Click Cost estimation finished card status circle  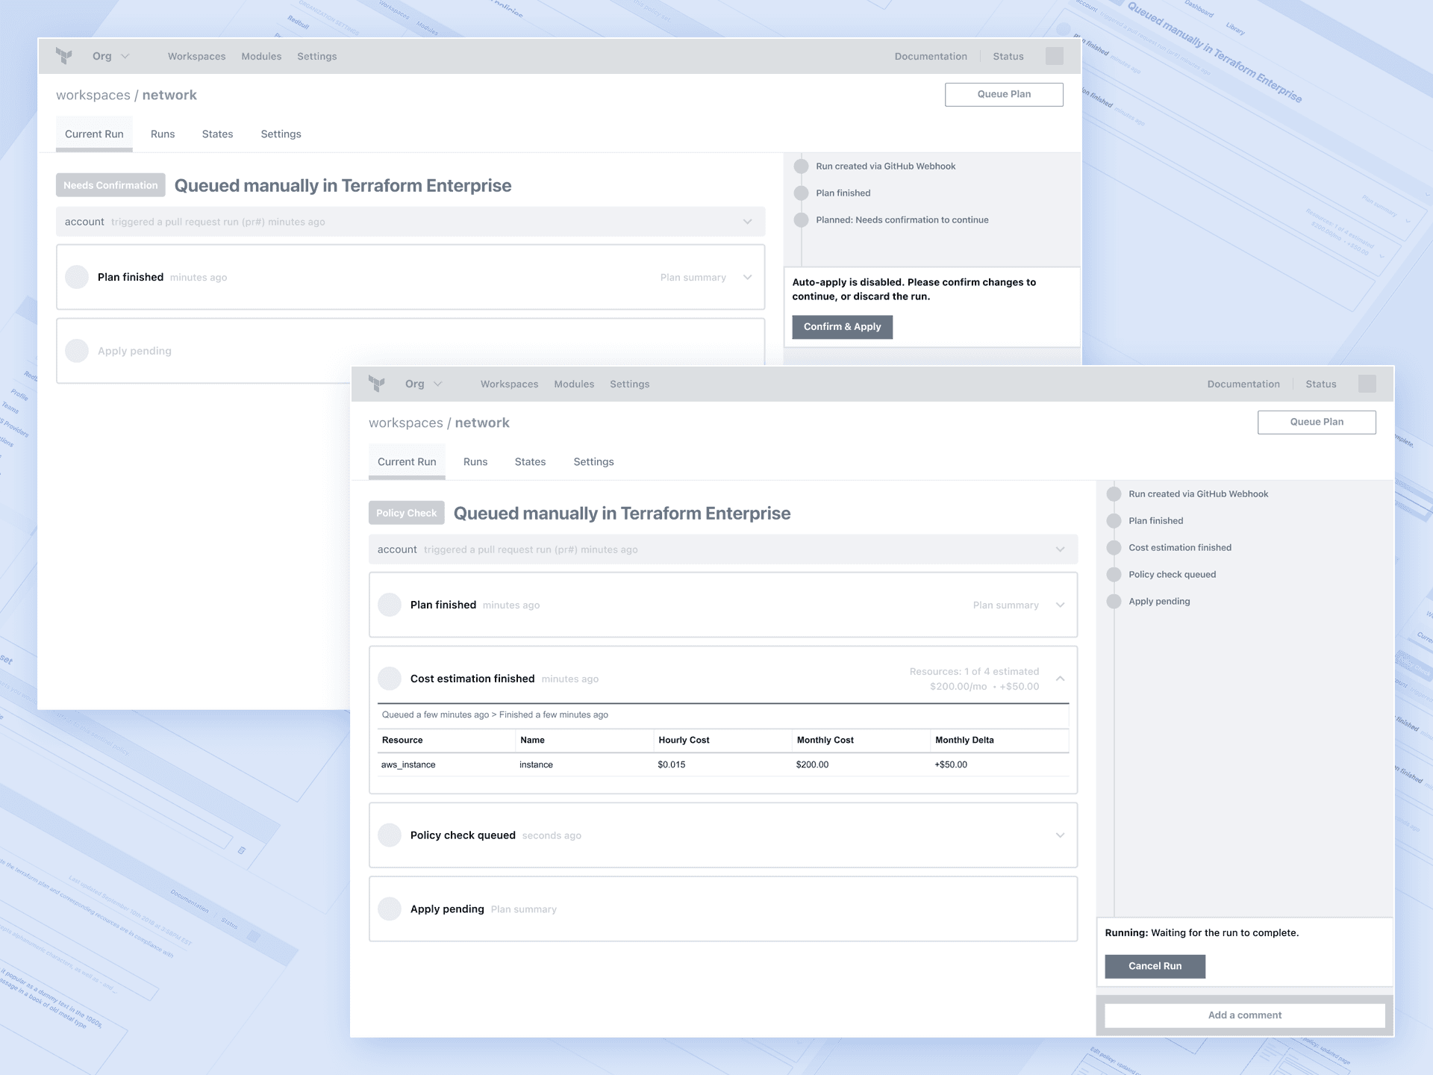coord(390,679)
